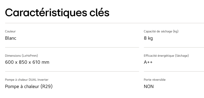Select the Capacité de séchage (kg) label
This screenshot has width=204, height=98.
coord(161,31)
